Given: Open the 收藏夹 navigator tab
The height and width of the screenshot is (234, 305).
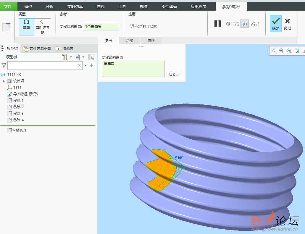Looking at the screenshot, I should 65,48.
